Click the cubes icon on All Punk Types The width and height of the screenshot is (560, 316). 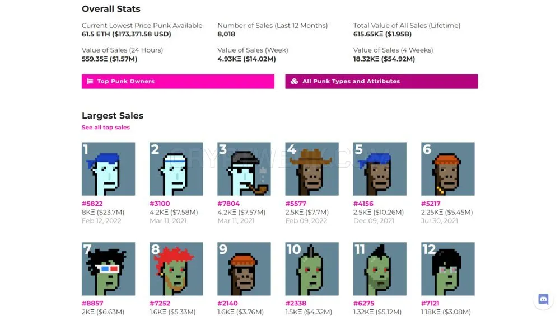click(x=295, y=81)
